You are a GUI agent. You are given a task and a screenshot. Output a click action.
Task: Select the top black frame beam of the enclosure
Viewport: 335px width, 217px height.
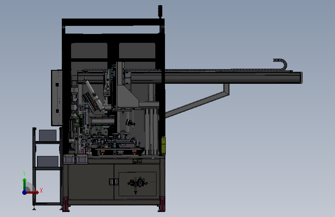pos(113,22)
